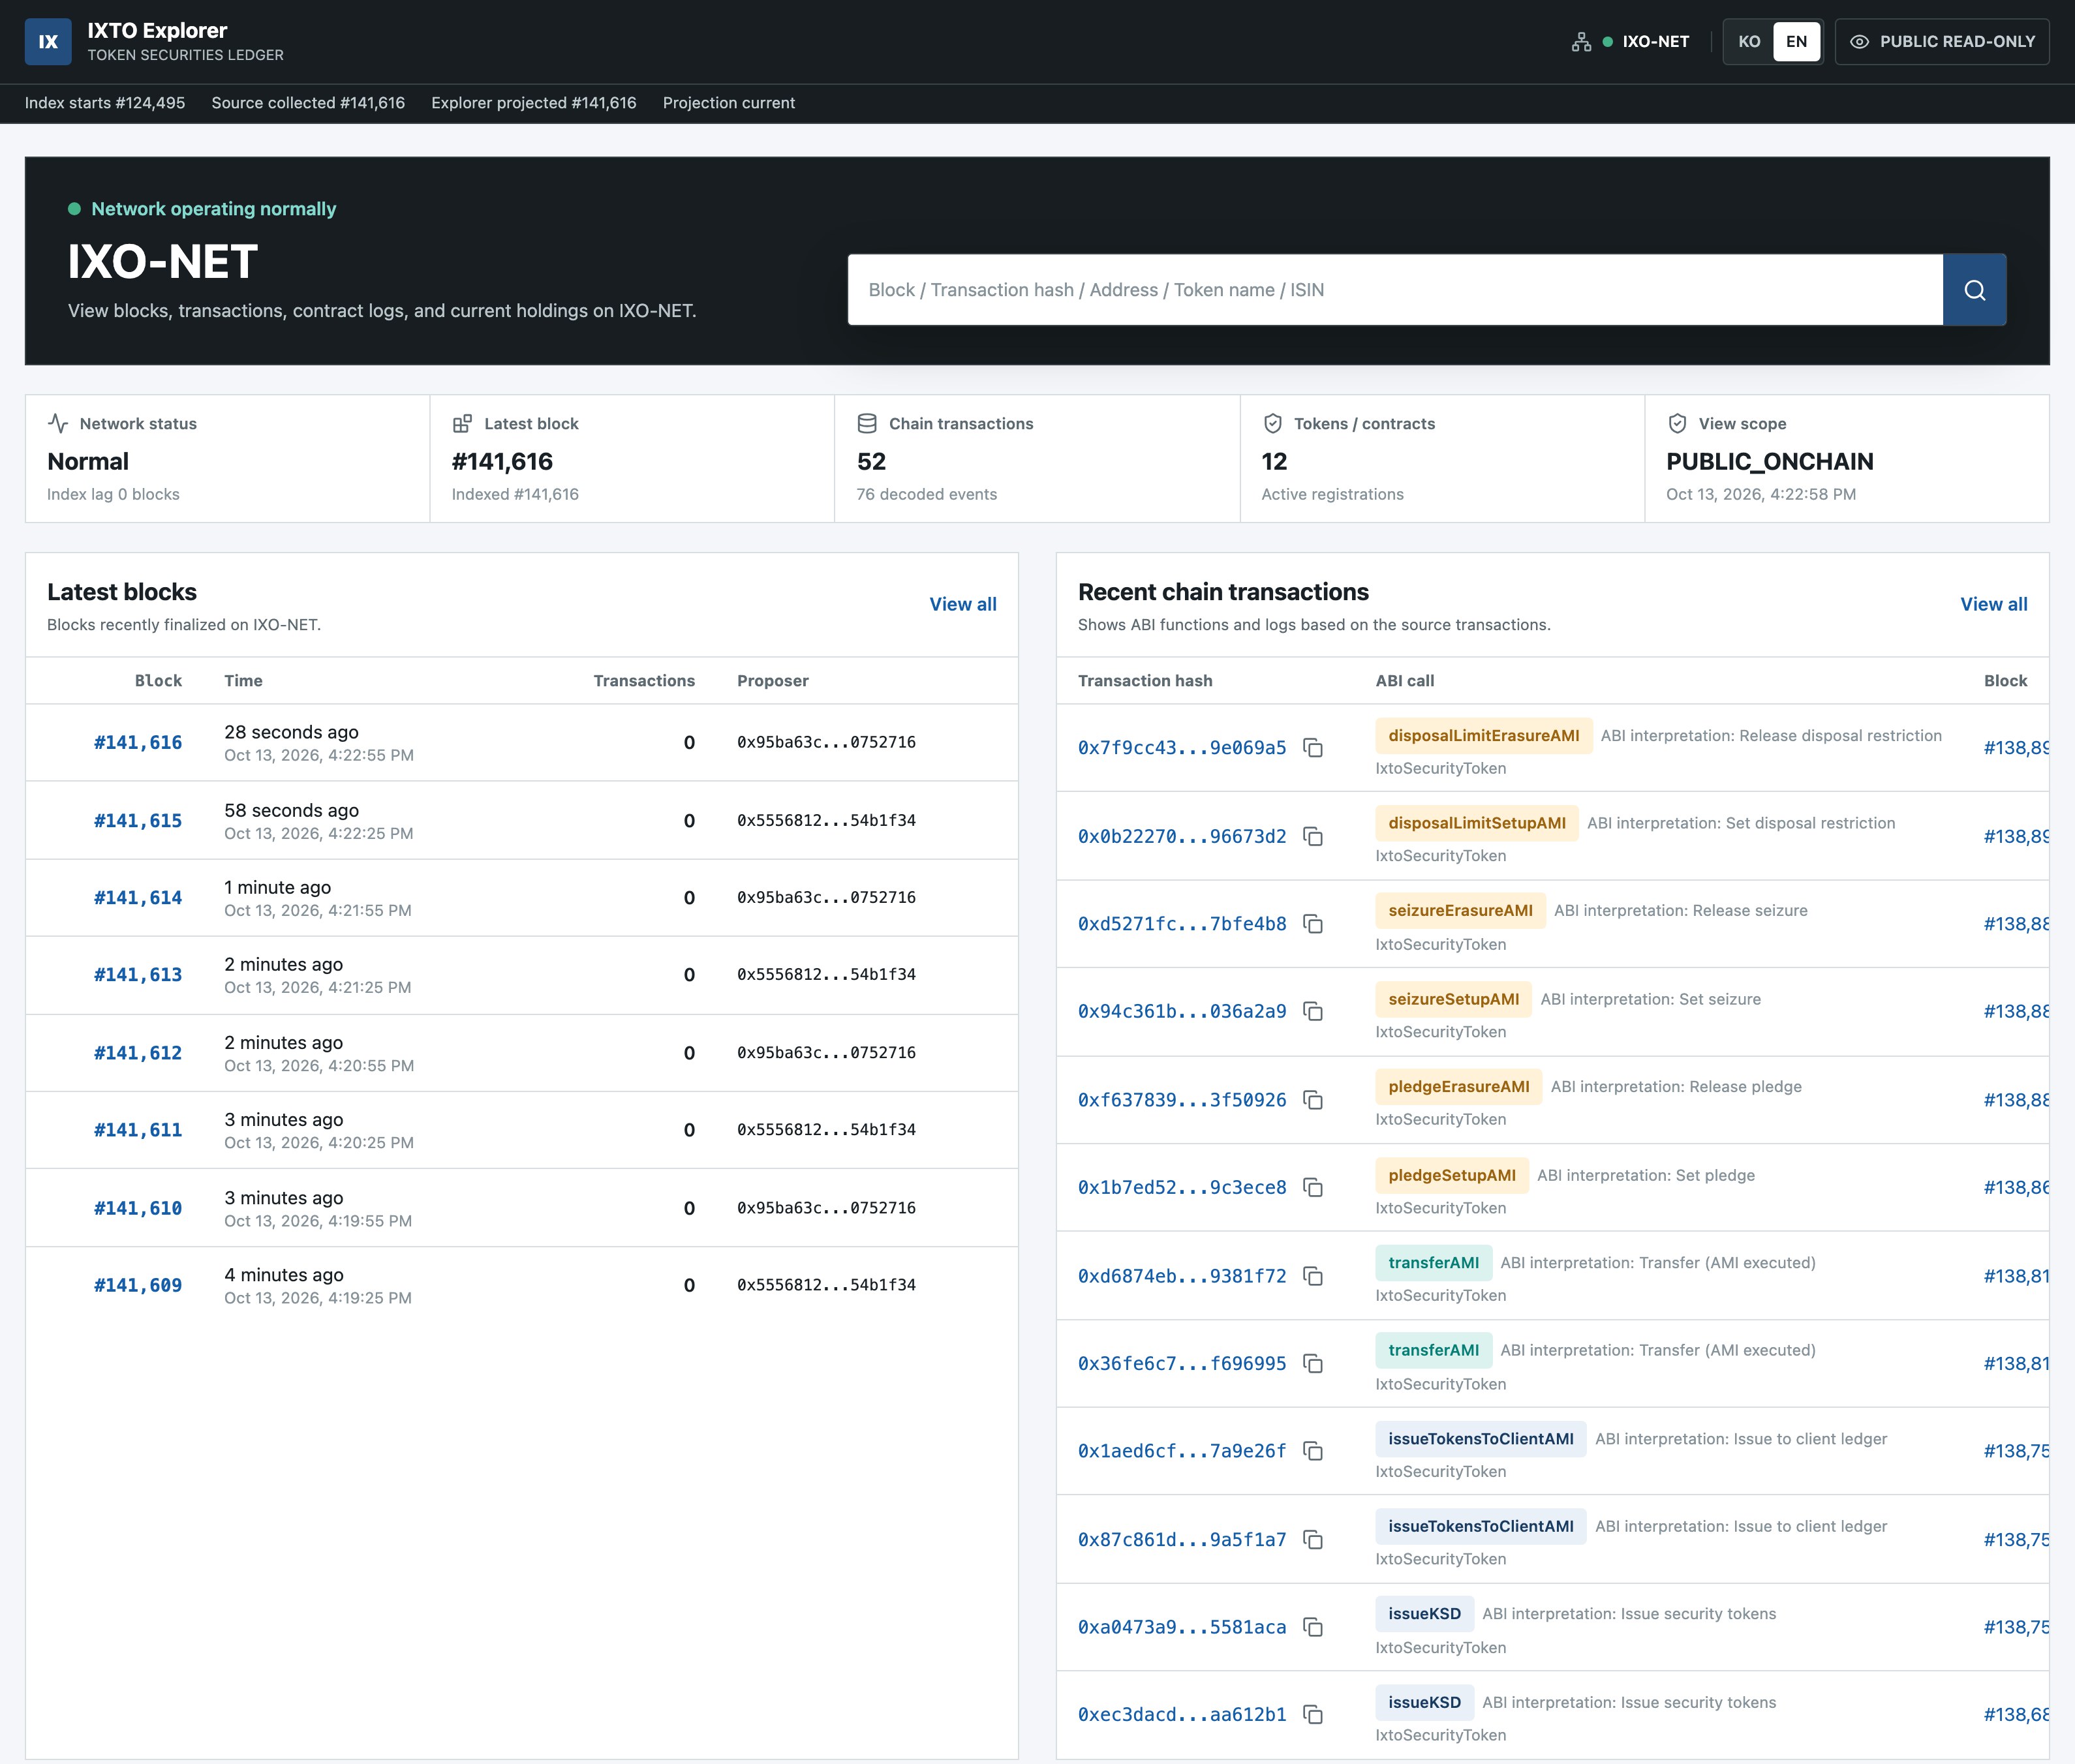This screenshot has height=1764, width=2075.
Task: Click proposer 0x95ba63c...0752716 for block #141,614
Action: pos(826,898)
